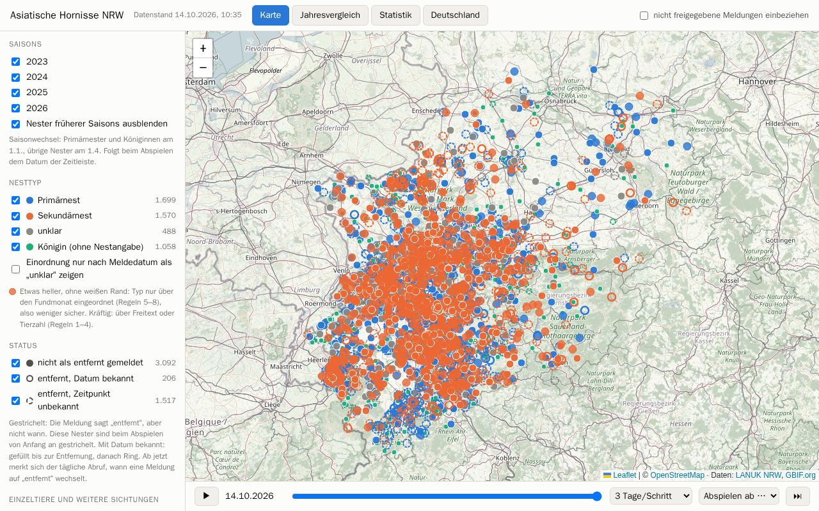
Task: Zoom out of the map
Action: (x=203, y=68)
